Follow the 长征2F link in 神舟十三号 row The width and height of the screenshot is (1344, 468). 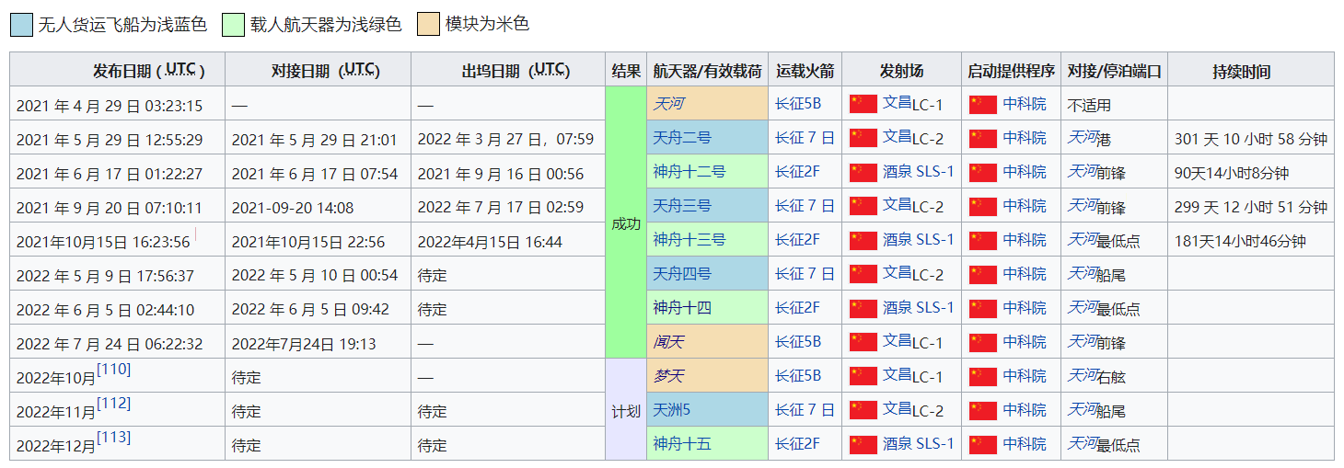(x=796, y=240)
